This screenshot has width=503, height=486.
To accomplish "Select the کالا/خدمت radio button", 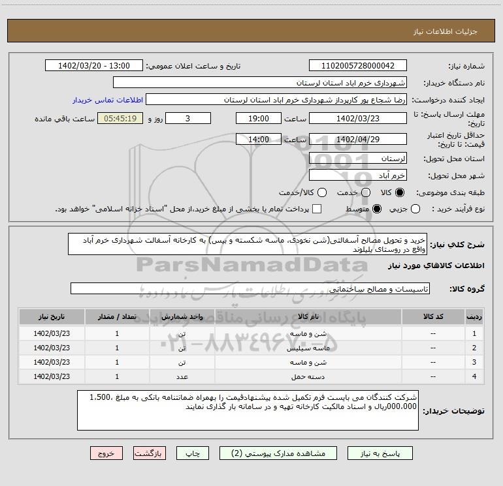I will 322,192.
